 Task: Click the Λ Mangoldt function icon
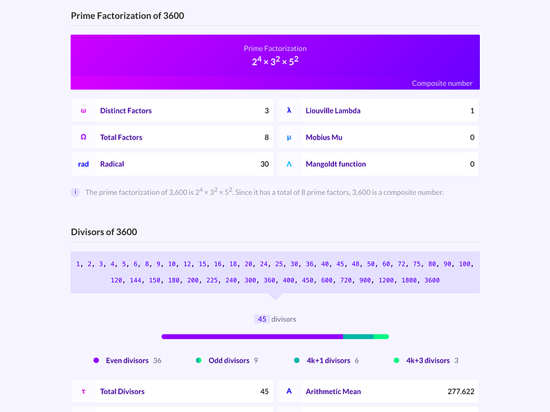coord(289,163)
